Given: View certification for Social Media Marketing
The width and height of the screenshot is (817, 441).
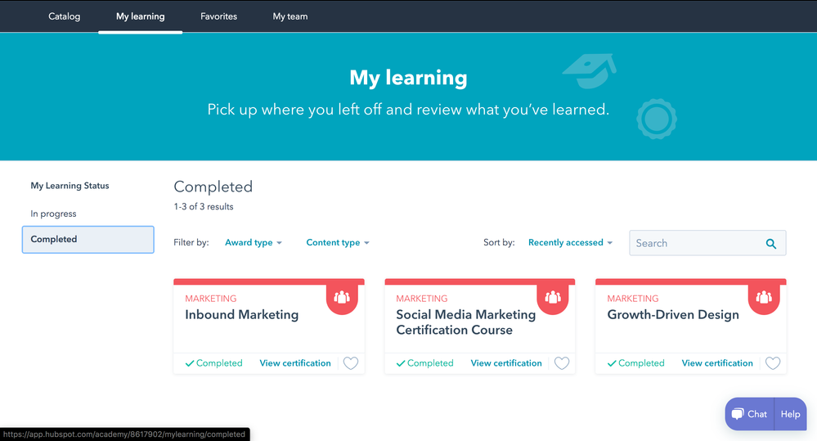Looking at the screenshot, I should (506, 362).
